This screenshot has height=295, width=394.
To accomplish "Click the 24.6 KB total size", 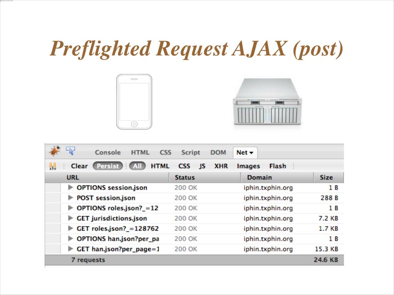I will (326, 260).
